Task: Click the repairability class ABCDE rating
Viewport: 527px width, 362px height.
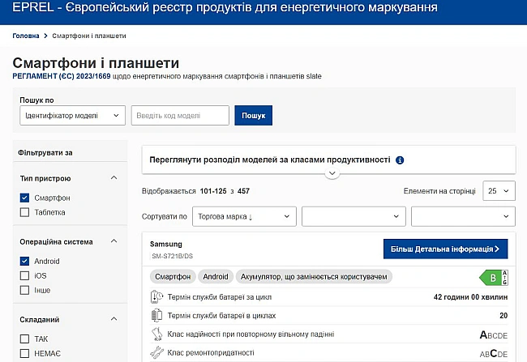Action: click(494, 353)
